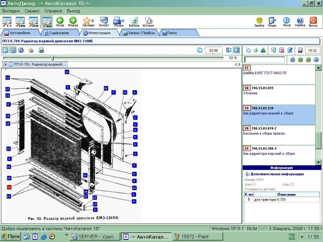Click the red car icon beside 19:22
Viewport: 323px width, 242px height.
300,50
